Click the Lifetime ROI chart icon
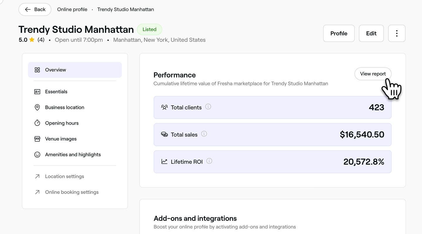Screen dimensions: 422x234 point(164,161)
